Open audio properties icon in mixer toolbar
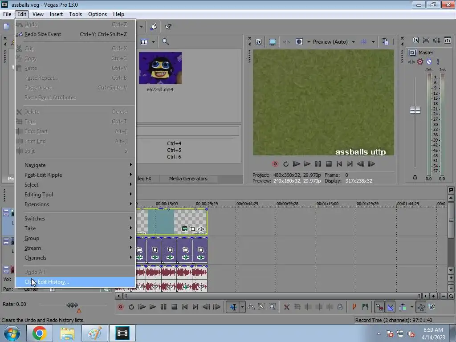 point(415,41)
